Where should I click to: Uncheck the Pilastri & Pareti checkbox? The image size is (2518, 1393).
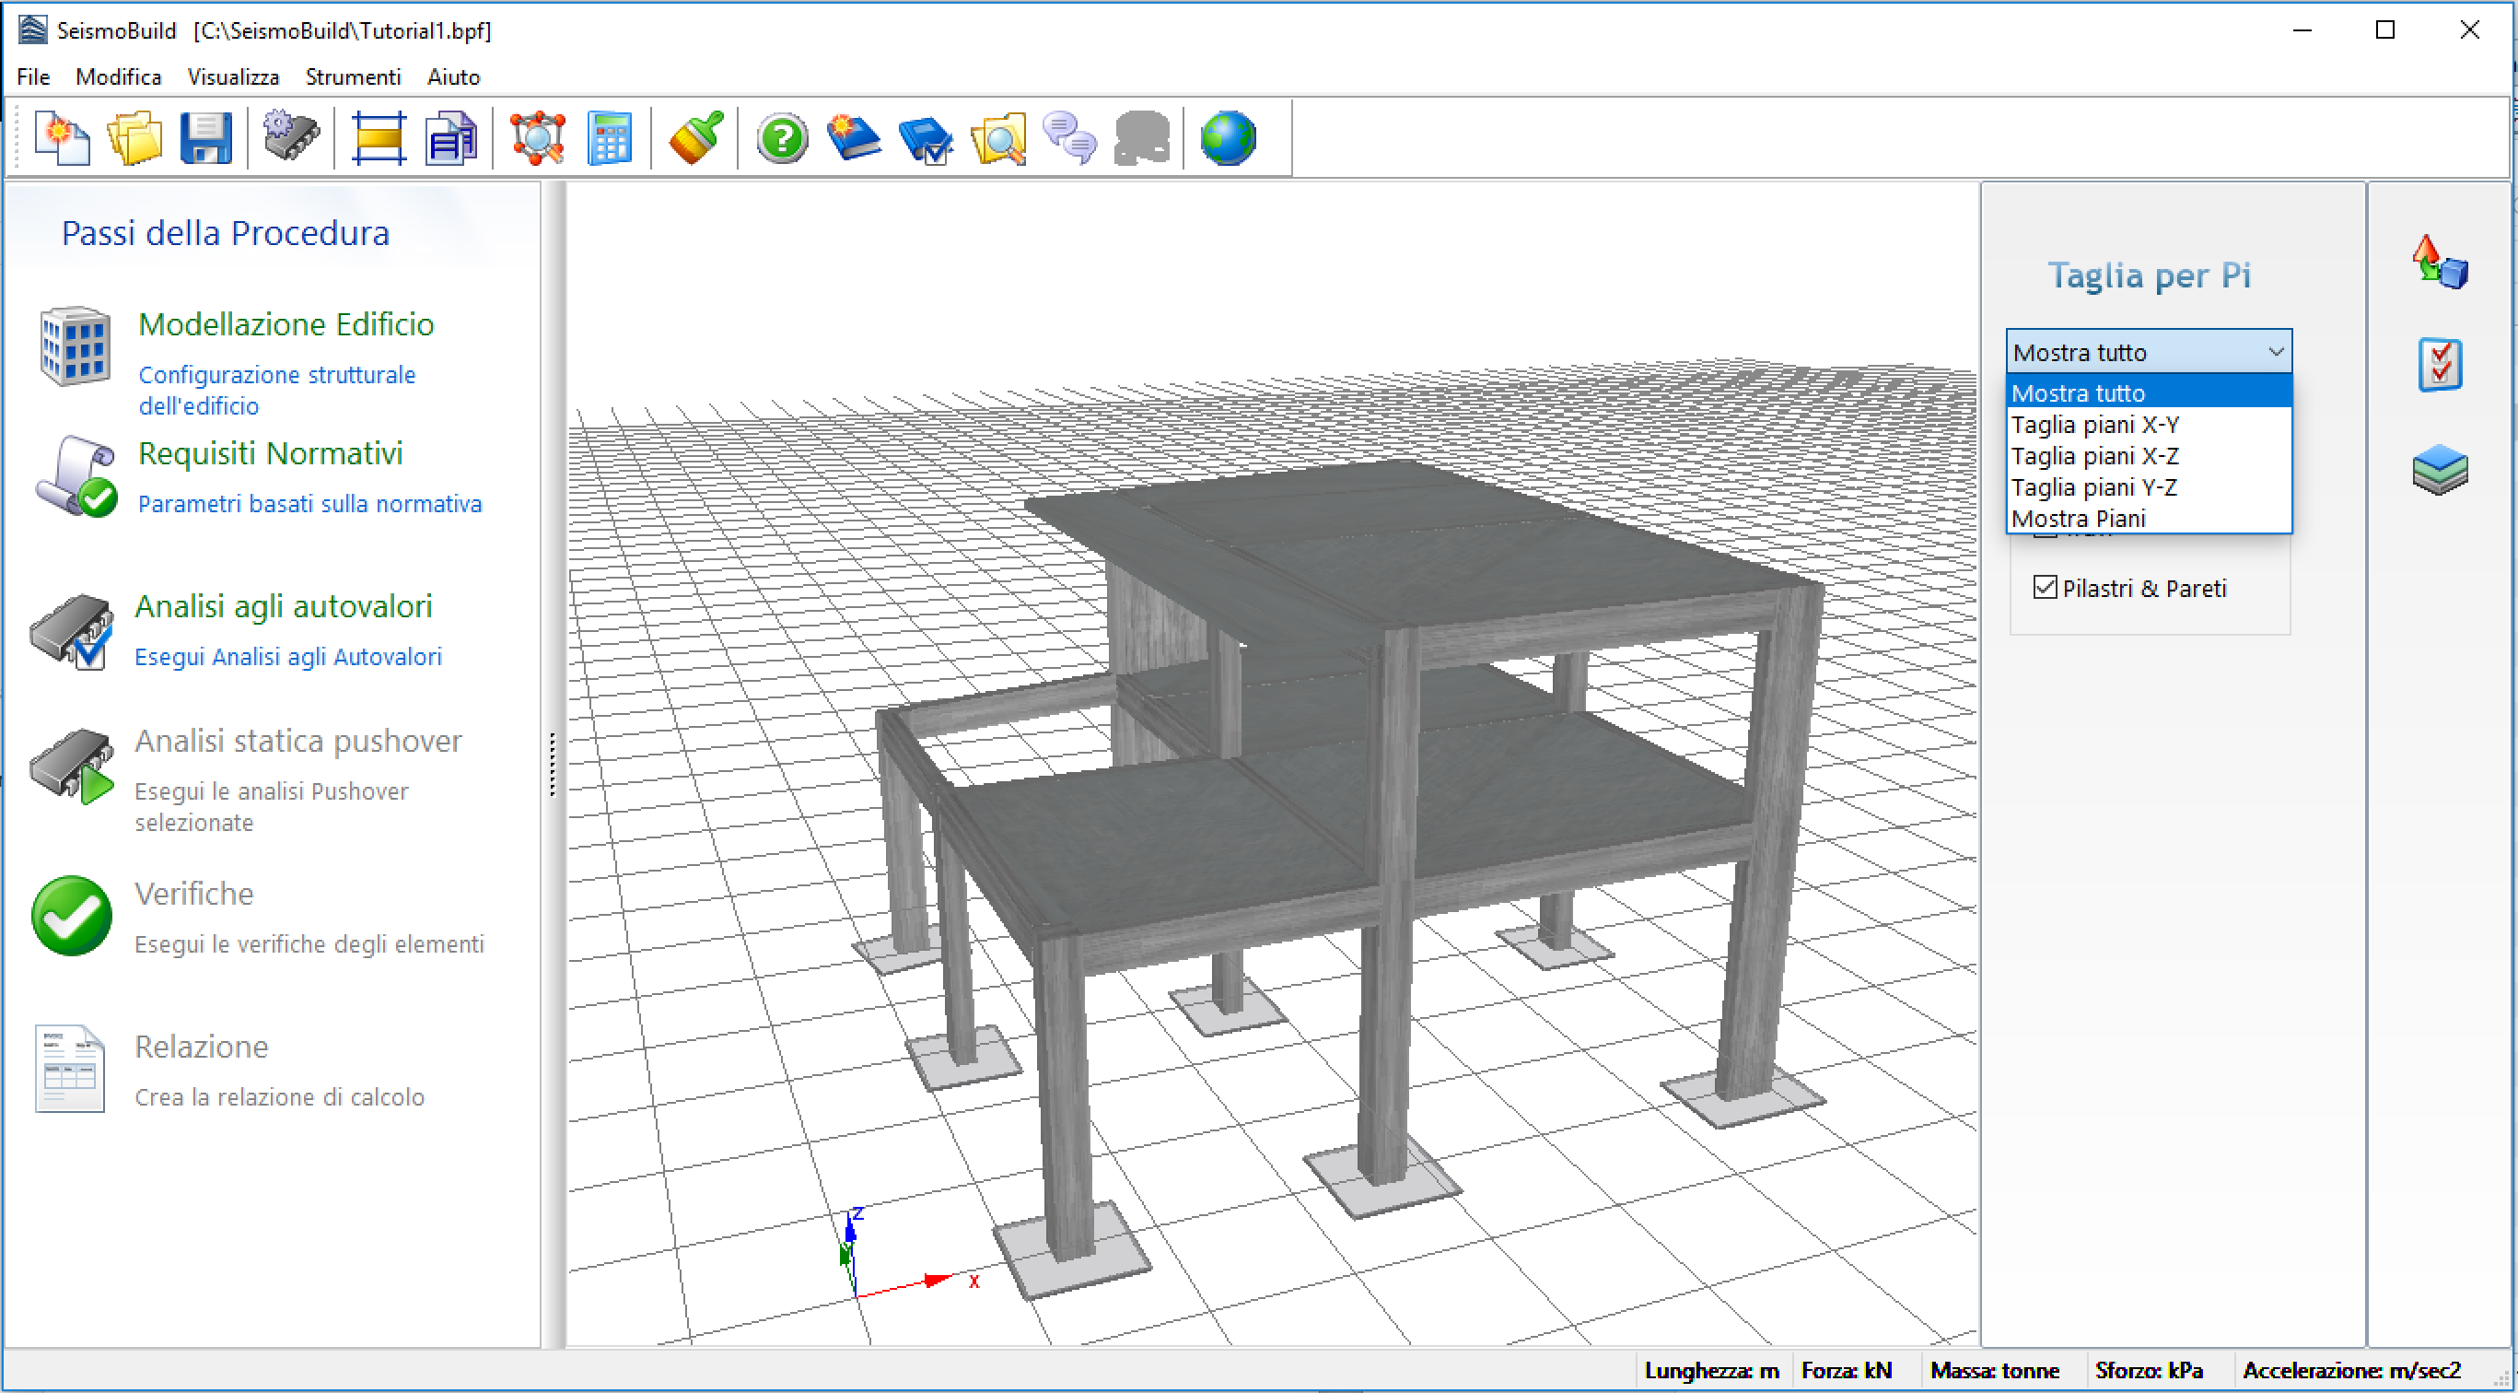(x=2045, y=588)
